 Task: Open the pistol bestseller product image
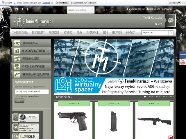pyautogui.click(x=72, y=121)
